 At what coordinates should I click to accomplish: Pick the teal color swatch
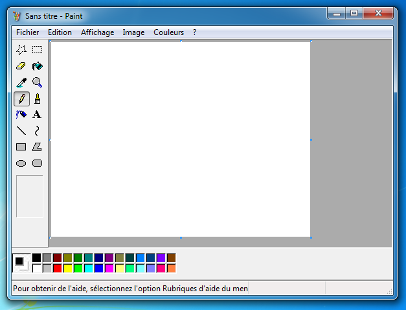point(88,258)
